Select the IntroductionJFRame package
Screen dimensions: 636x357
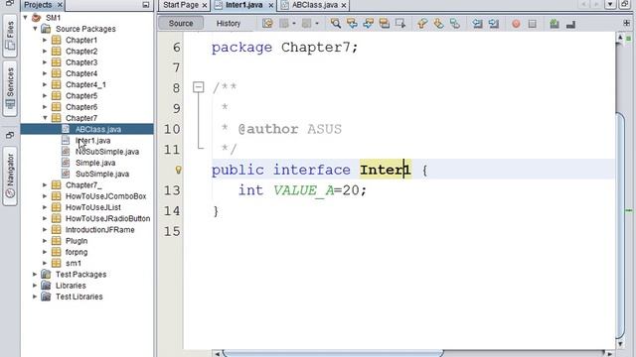pos(99,229)
